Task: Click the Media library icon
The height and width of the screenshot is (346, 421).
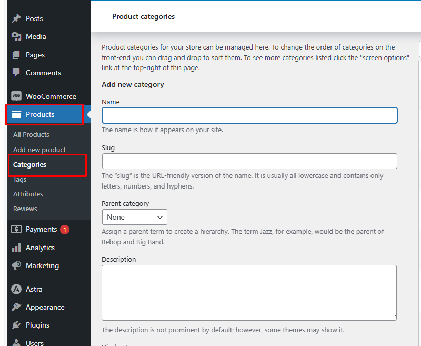Action: [16, 36]
